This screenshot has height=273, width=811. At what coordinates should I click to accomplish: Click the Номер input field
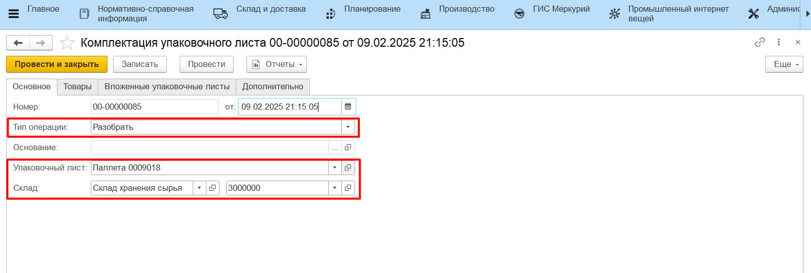point(155,107)
